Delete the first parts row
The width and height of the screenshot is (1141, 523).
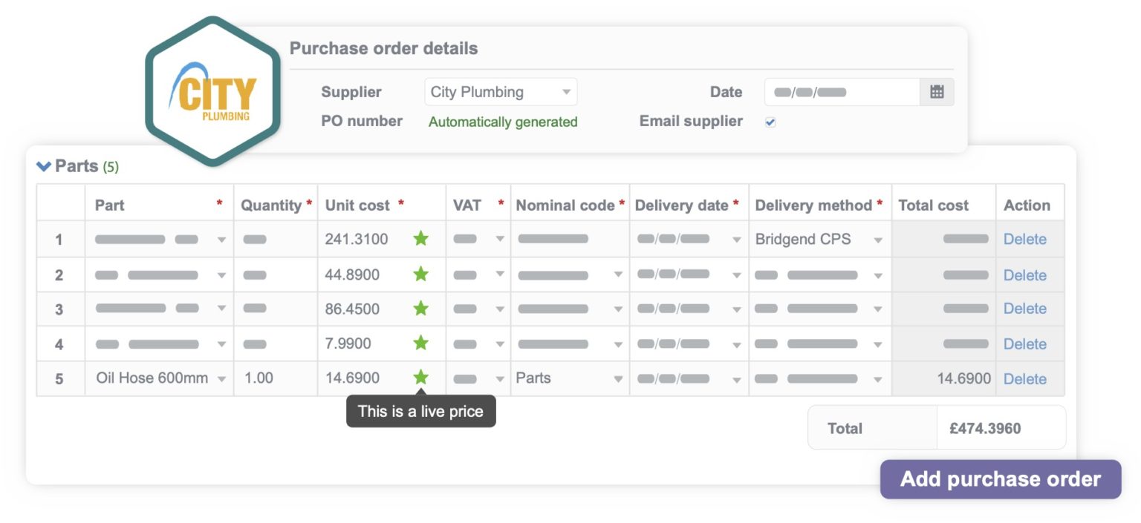point(1025,239)
